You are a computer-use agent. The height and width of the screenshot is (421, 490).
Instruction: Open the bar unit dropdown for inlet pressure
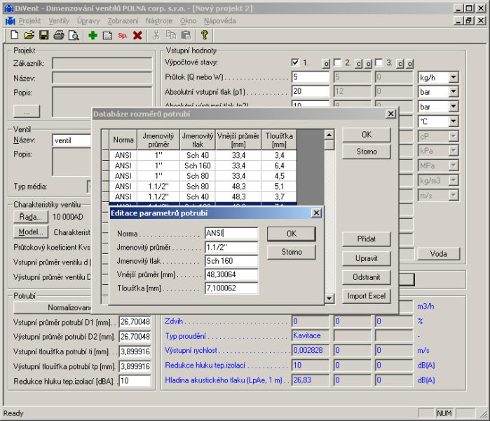pyautogui.click(x=453, y=92)
